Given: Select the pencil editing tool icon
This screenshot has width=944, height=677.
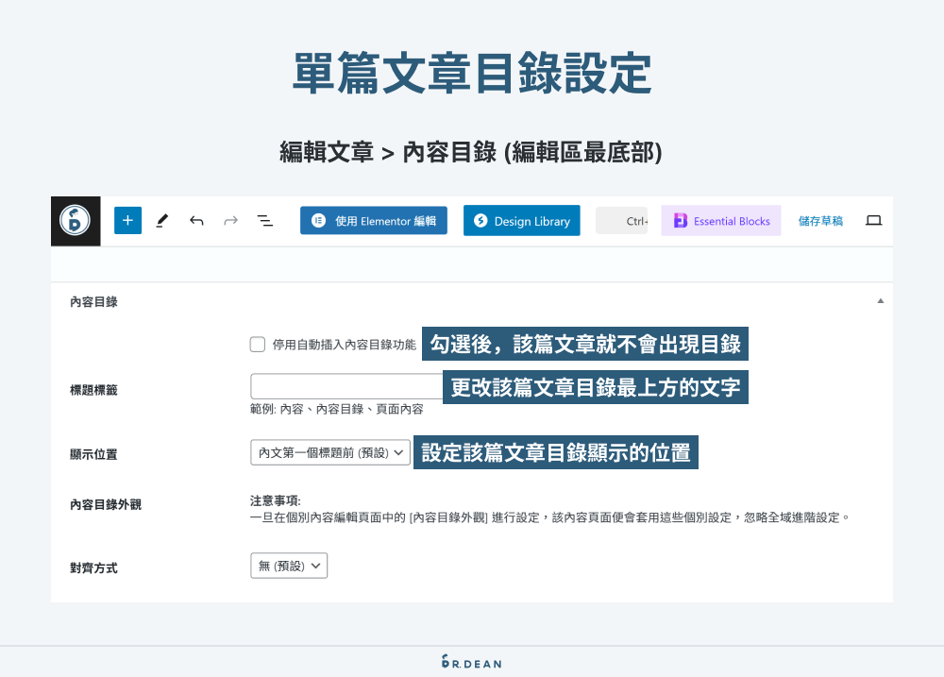Looking at the screenshot, I should [x=161, y=220].
